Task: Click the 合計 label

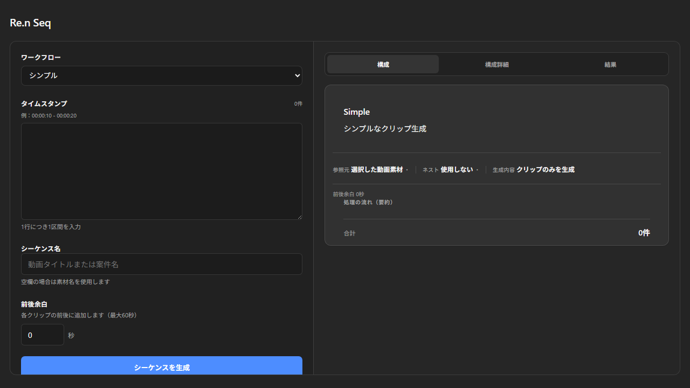Action: coord(349,233)
